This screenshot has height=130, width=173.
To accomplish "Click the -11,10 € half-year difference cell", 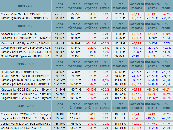I will click(152, 18).
